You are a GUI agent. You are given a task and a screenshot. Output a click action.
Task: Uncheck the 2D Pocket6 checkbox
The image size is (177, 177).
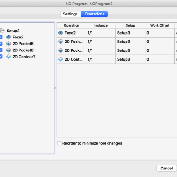(x=1, y=44)
